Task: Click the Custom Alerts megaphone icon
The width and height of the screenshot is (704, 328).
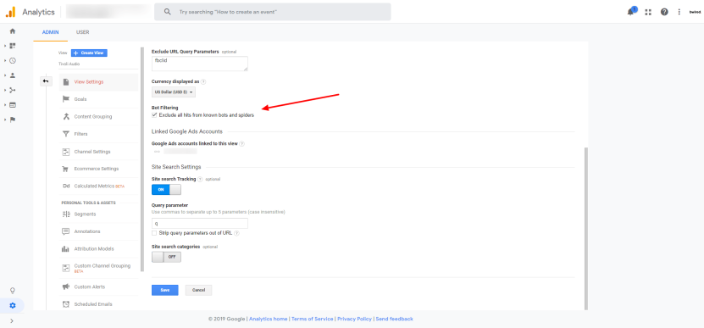Action: pyautogui.click(x=66, y=286)
